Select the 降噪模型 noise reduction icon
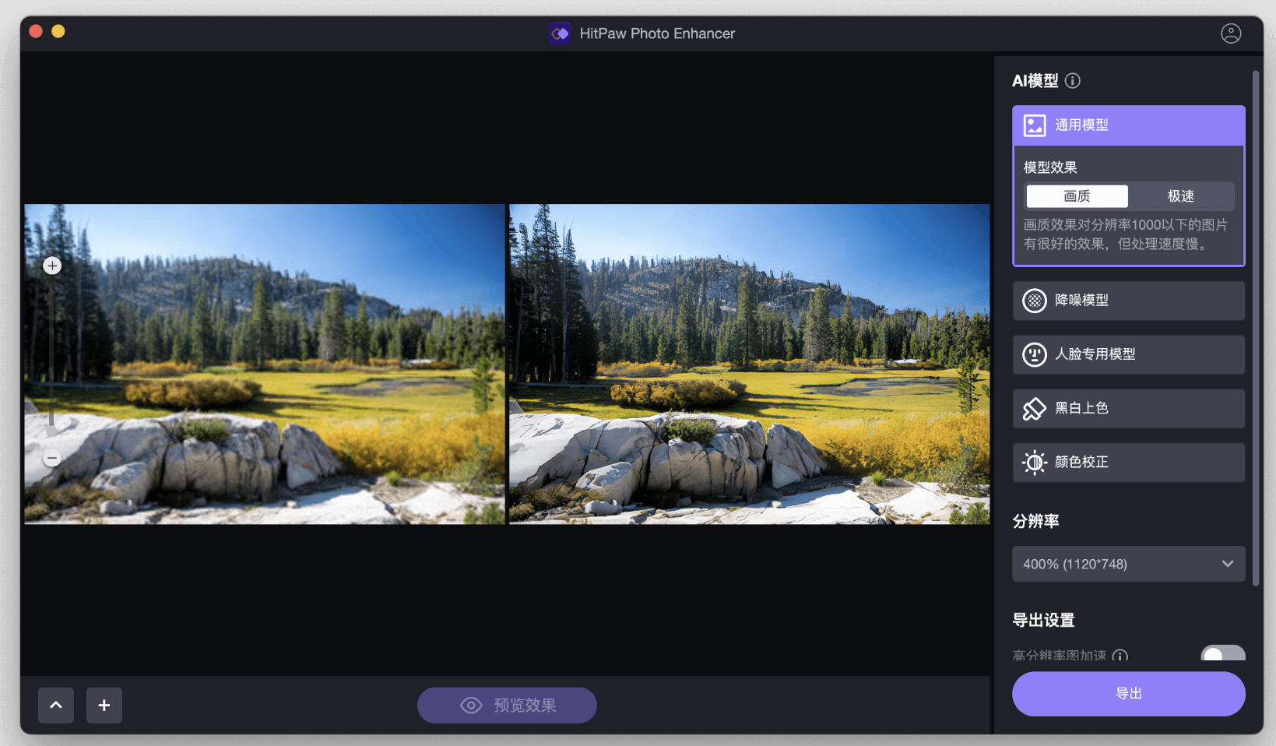Image resolution: width=1276 pixels, height=746 pixels. pyautogui.click(x=1034, y=301)
